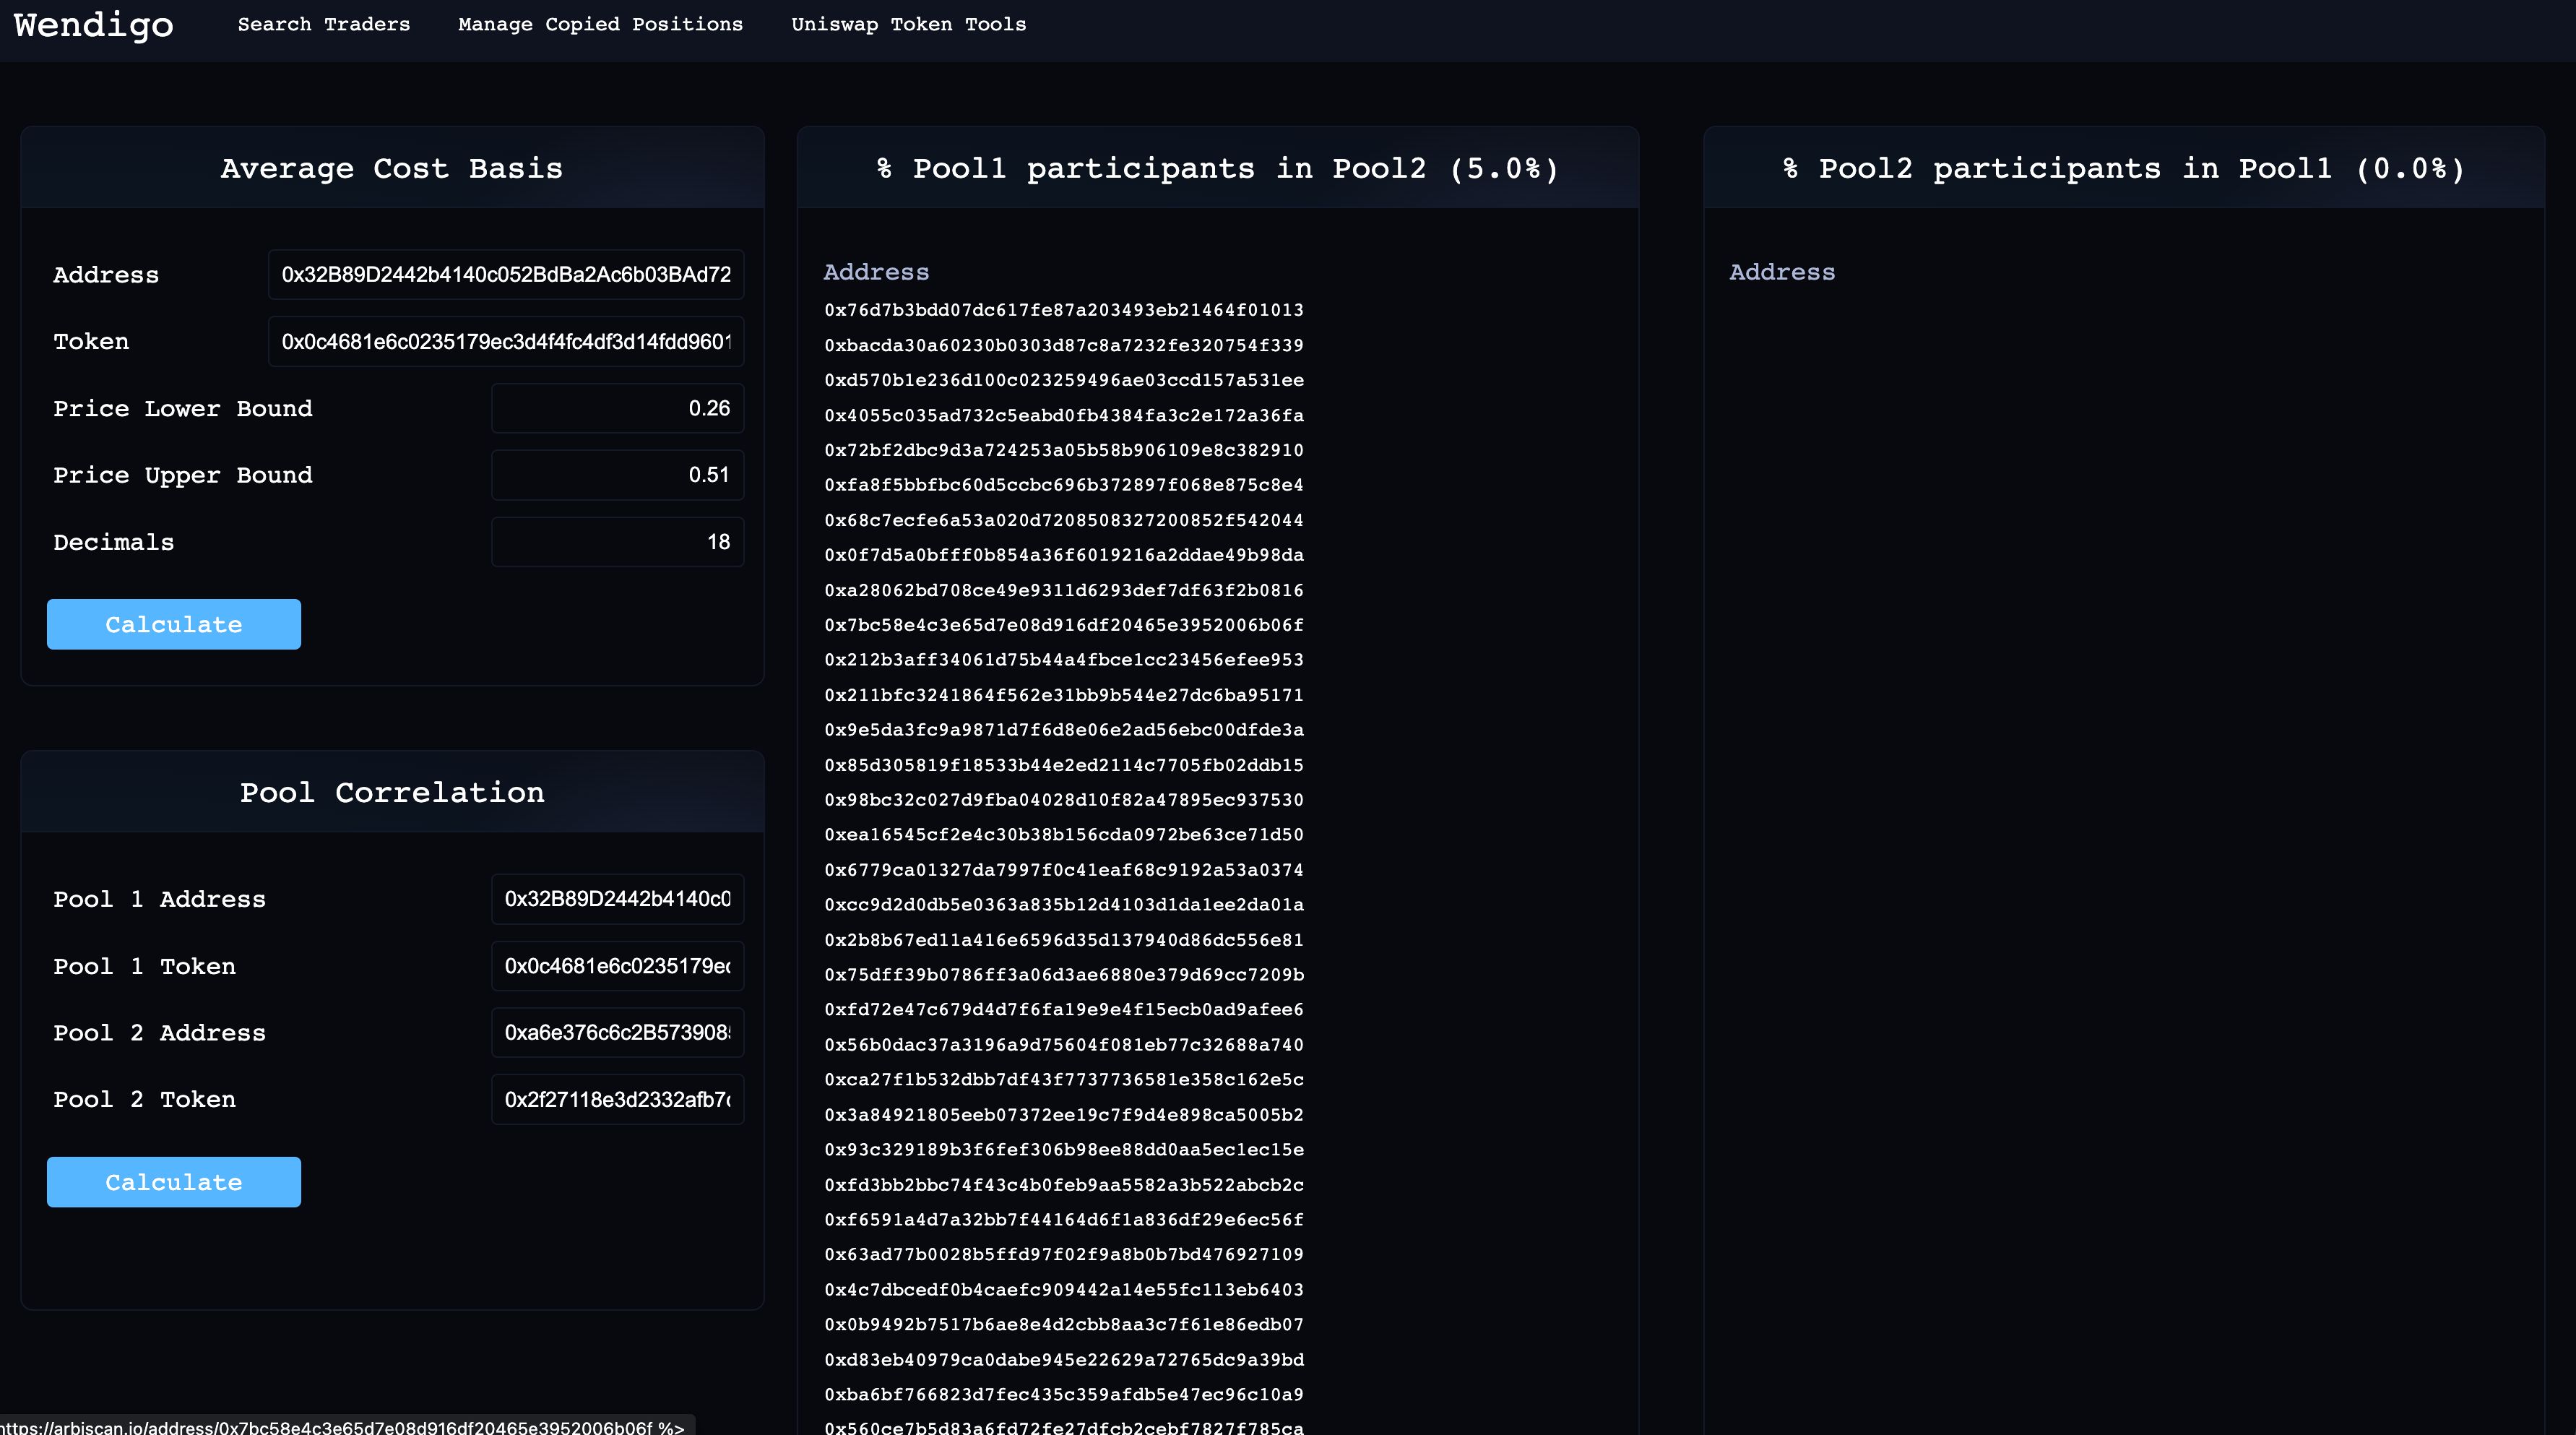Viewport: 2576px width, 1435px height.
Task: Open address 0x75dff39b0786ff3a06d3ae6880e379d69cc7209b
Action: 1064,975
